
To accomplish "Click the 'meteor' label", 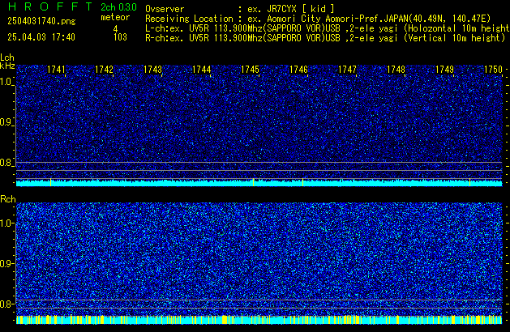I will [x=115, y=17].
